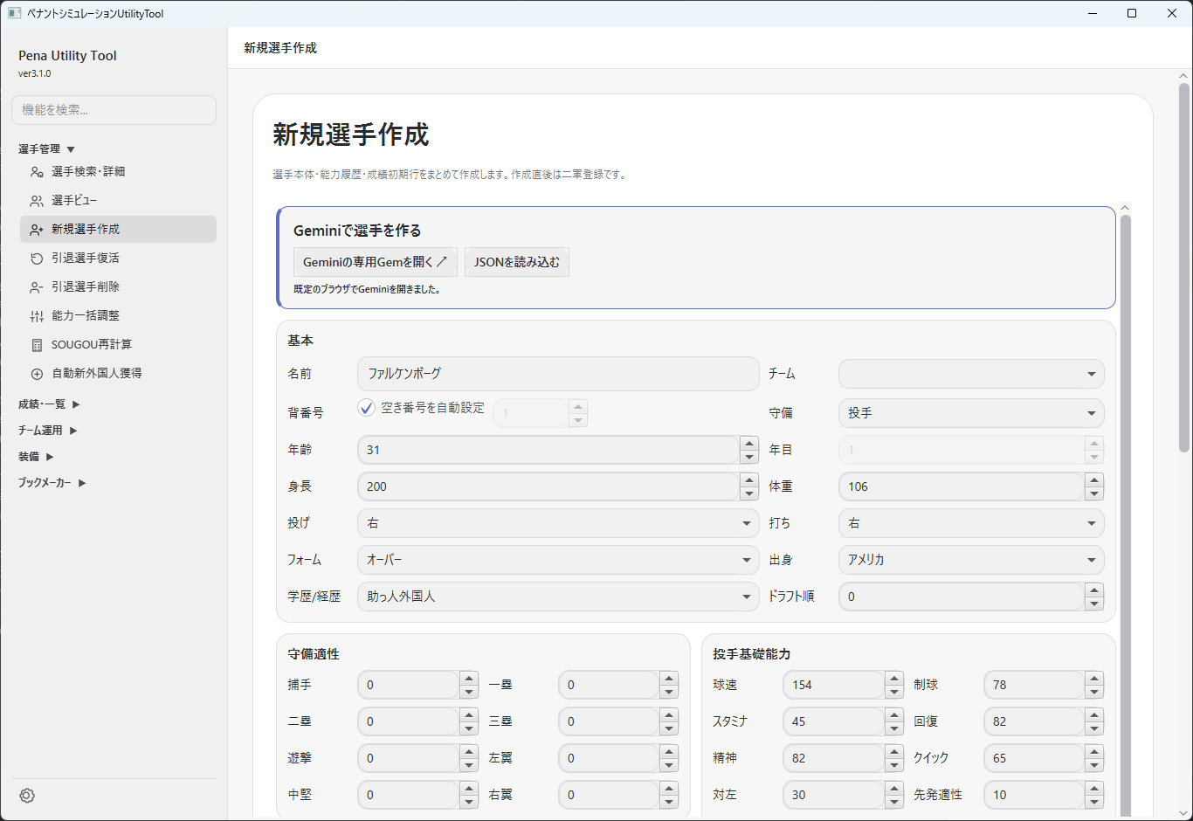Open the 学歴/経歴 dropdown
1193x821 pixels.
click(558, 597)
